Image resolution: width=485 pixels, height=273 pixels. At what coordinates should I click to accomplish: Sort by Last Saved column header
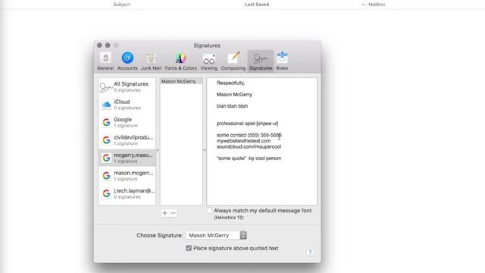tap(257, 5)
